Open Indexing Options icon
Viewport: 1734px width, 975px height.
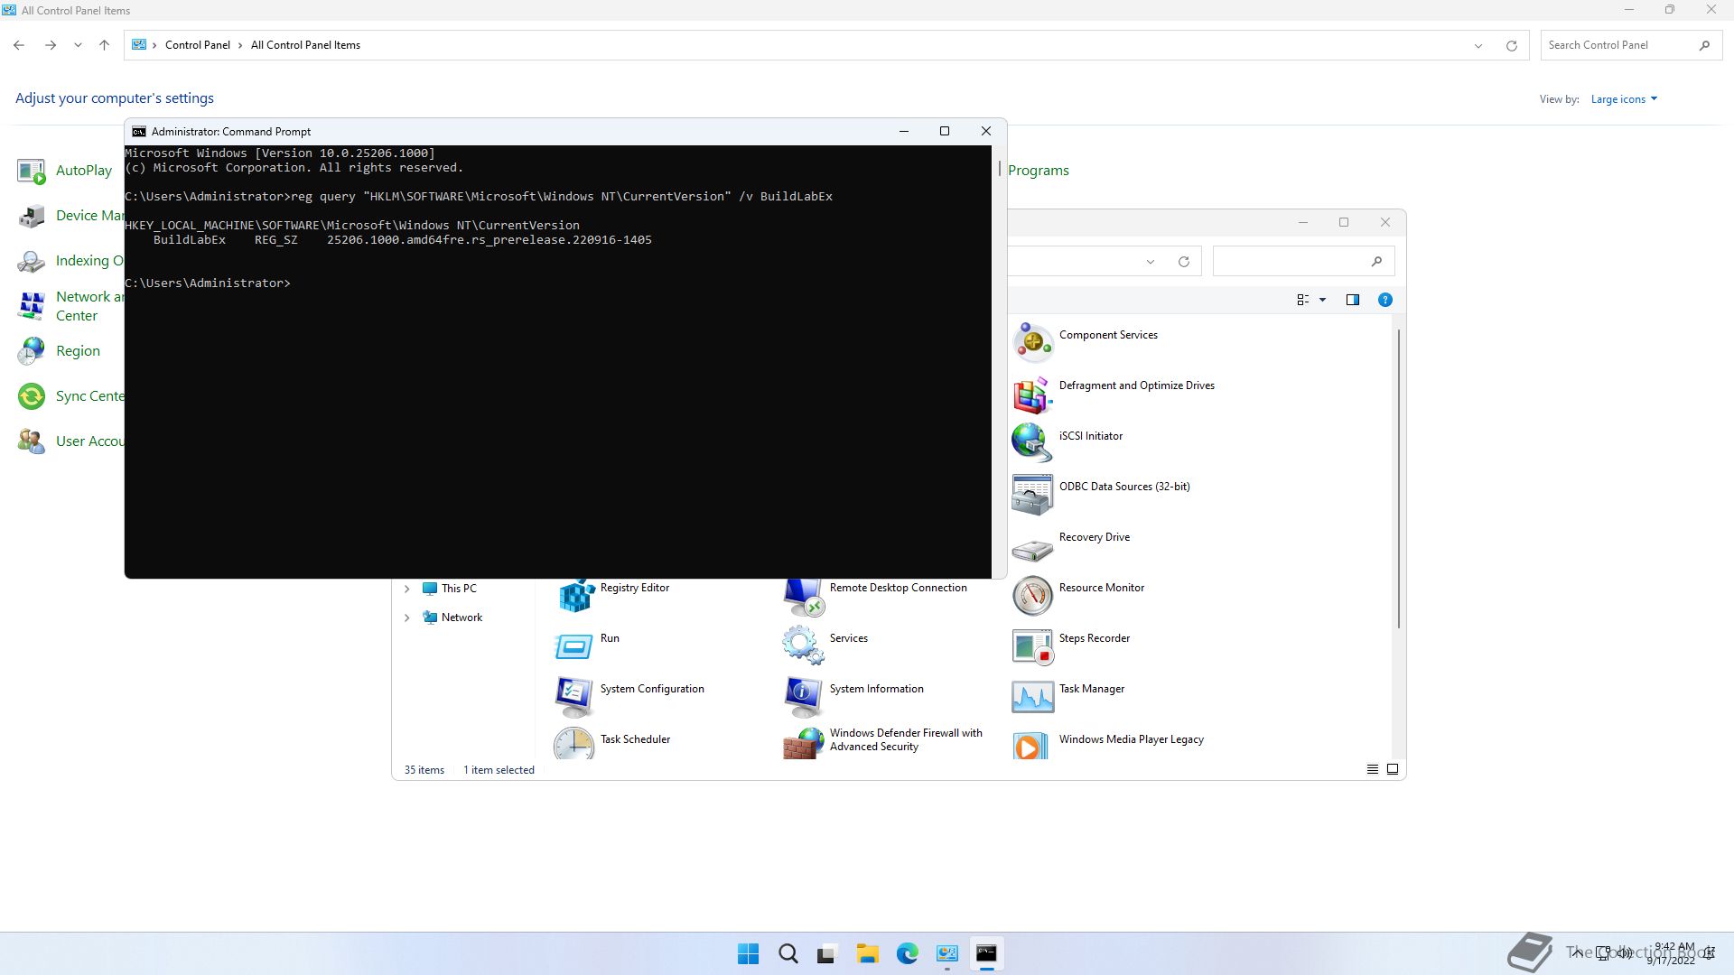[x=31, y=261]
